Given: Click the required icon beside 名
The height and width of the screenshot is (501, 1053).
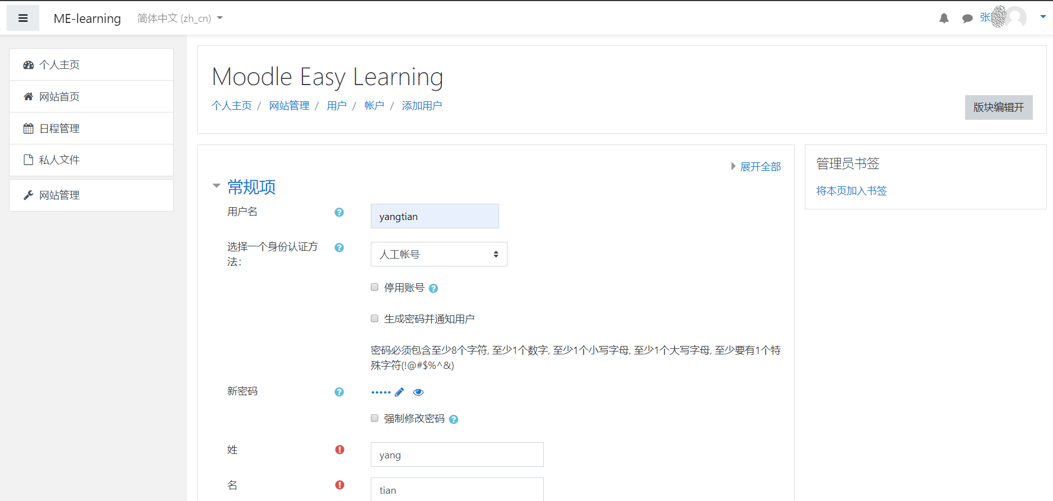Looking at the screenshot, I should click(339, 485).
